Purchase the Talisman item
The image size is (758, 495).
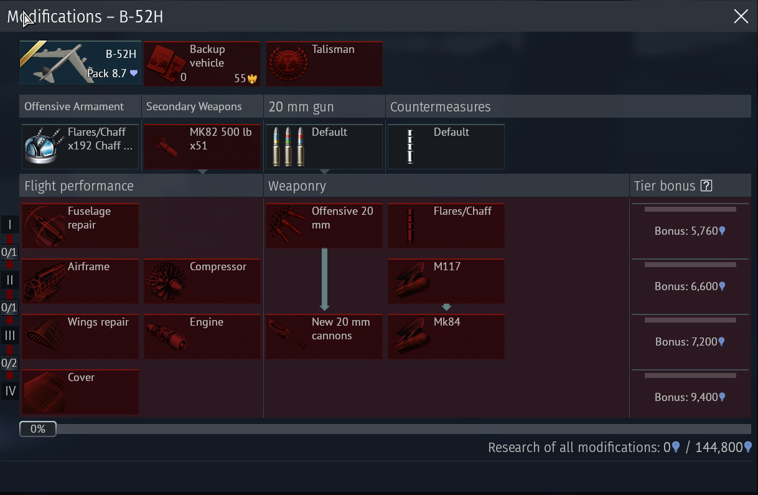(x=324, y=64)
